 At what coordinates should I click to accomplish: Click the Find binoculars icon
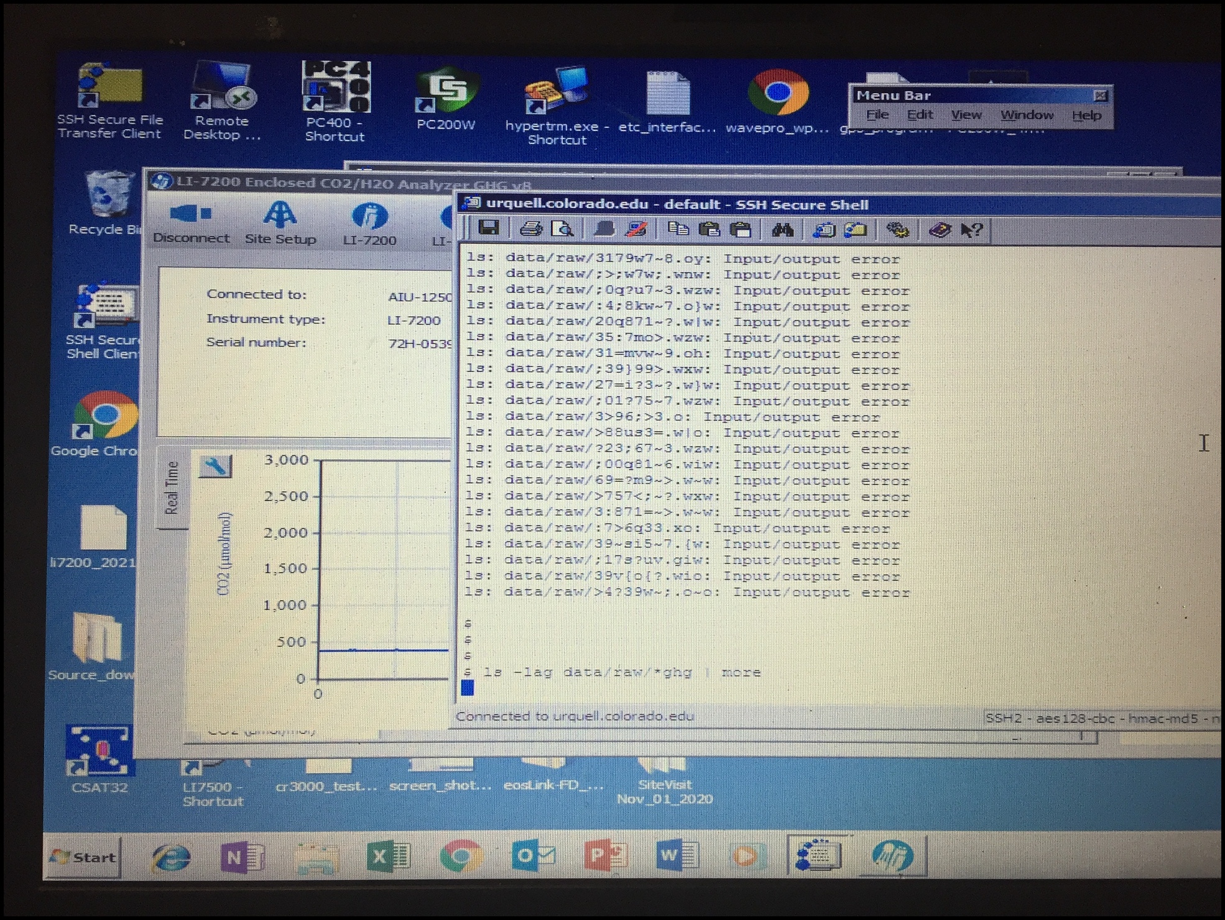click(782, 230)
